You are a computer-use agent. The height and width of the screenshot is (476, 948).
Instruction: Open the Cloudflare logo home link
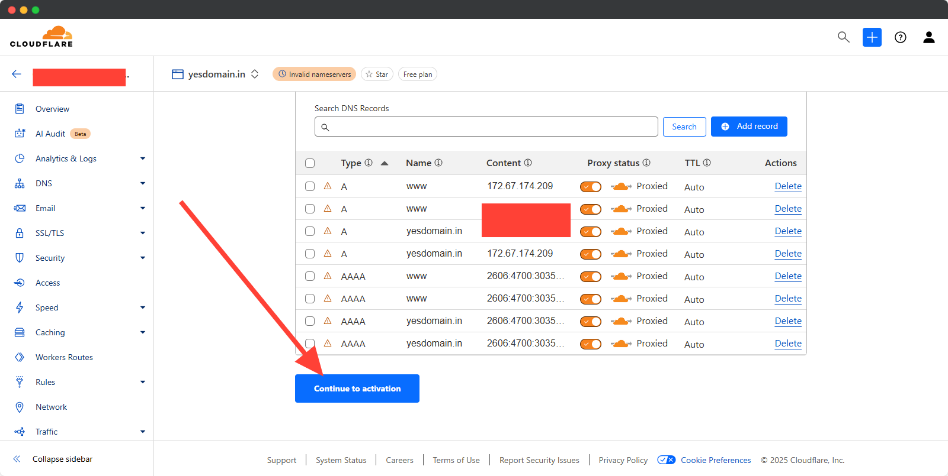click(41, 37)
